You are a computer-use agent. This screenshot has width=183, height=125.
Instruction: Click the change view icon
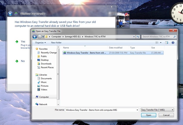click(x=157, y=43)
